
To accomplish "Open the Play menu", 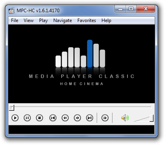I will pos(43,20).
